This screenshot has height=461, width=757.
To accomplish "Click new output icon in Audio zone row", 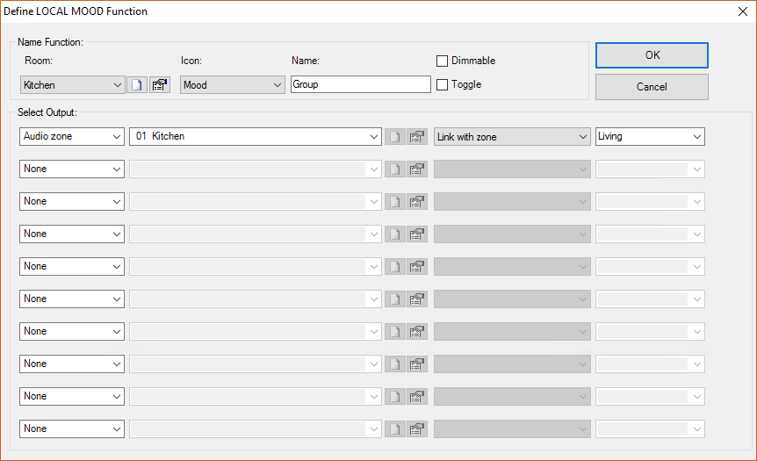I will (395, 137).
